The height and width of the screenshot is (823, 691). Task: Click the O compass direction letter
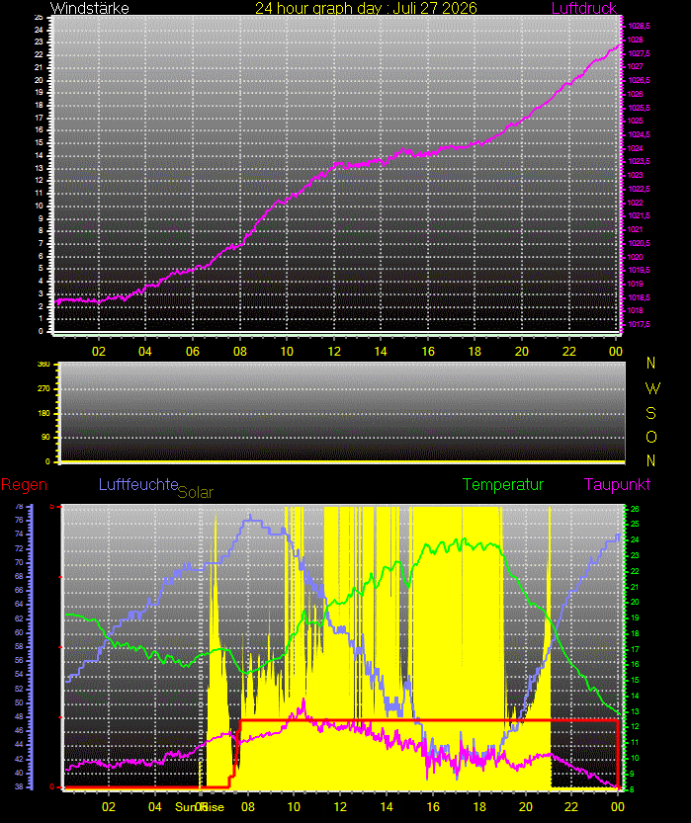[x=651, y=438]
